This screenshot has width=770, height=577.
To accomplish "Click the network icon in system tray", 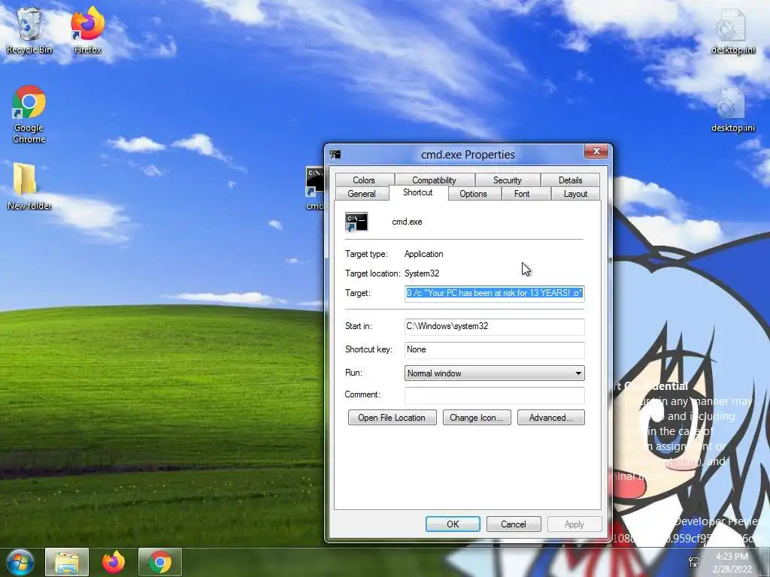I will tap(694, 562).
